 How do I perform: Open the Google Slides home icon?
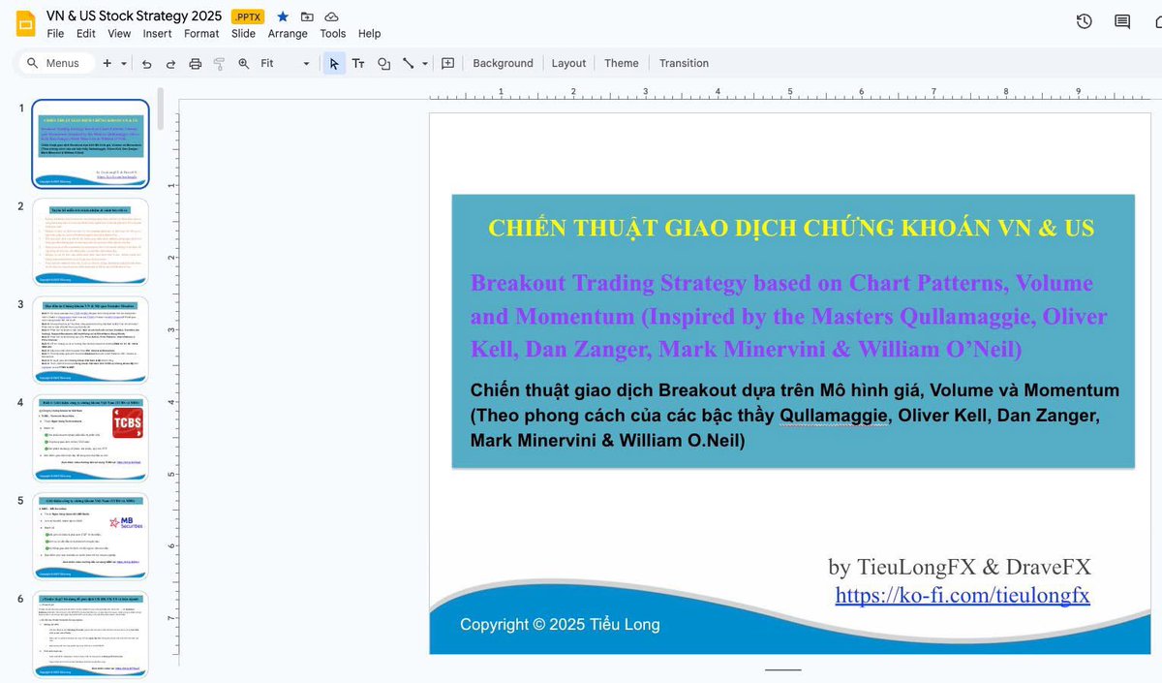[25, 23]
